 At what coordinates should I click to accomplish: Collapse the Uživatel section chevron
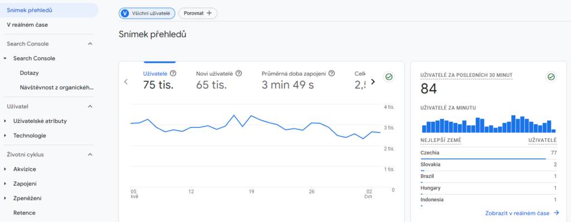(90, 106)
